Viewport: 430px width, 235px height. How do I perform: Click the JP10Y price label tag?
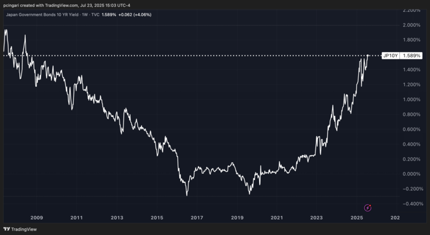coord(390,55)
